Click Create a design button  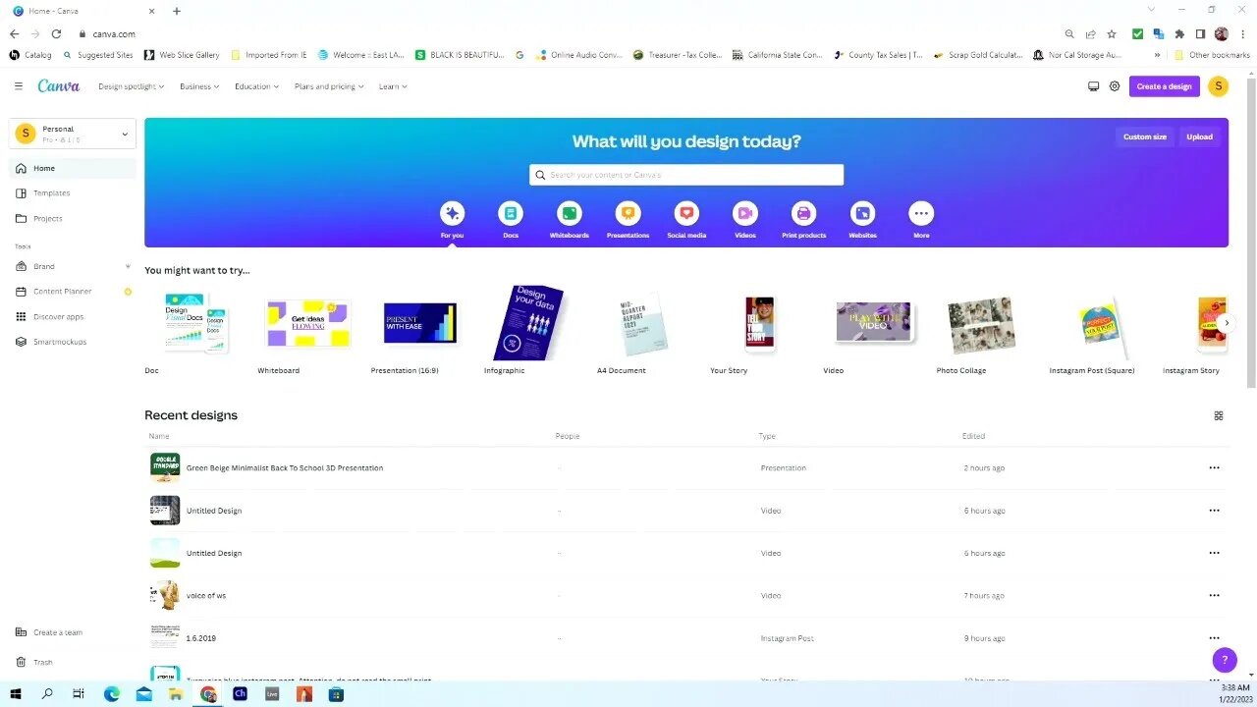point(1164,86)
